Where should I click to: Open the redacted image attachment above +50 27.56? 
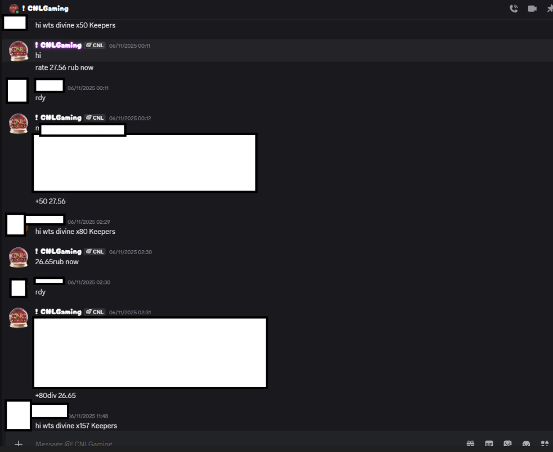pyautogui.click(x=145, y=162)
